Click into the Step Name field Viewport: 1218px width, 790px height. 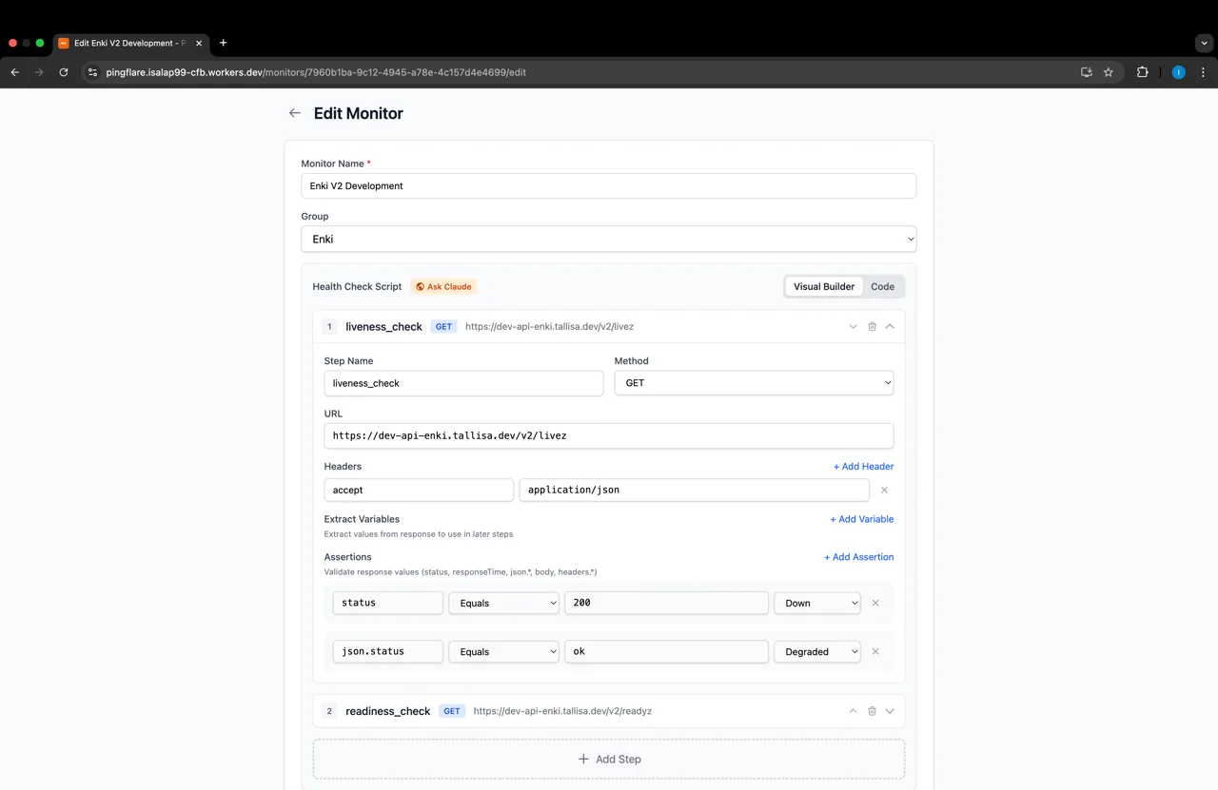[463, 383]
